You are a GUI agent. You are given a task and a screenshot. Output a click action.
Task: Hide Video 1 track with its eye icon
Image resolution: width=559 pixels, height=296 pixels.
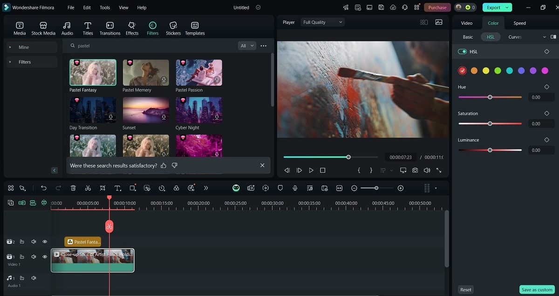point(45,256)
